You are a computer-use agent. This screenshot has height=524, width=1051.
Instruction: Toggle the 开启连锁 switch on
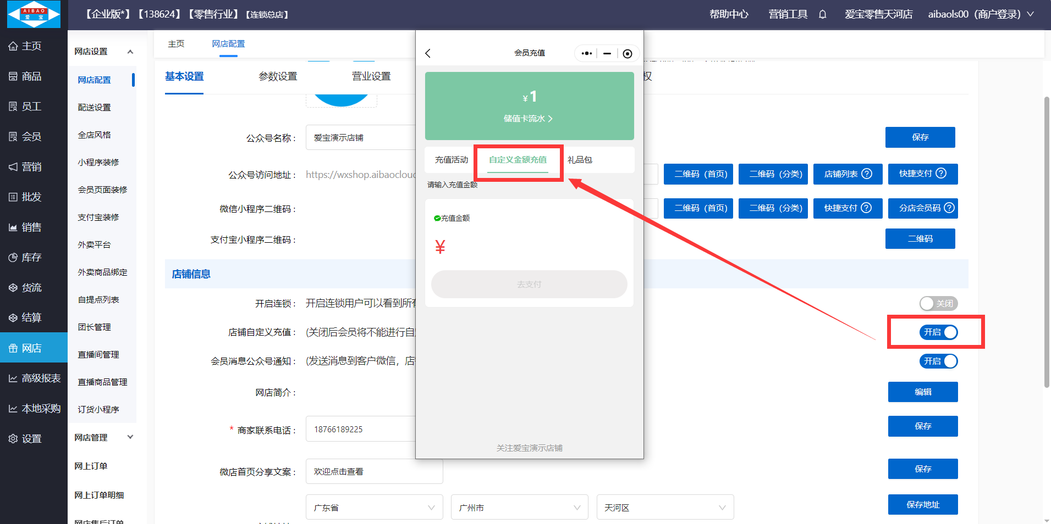coord(938,304)
